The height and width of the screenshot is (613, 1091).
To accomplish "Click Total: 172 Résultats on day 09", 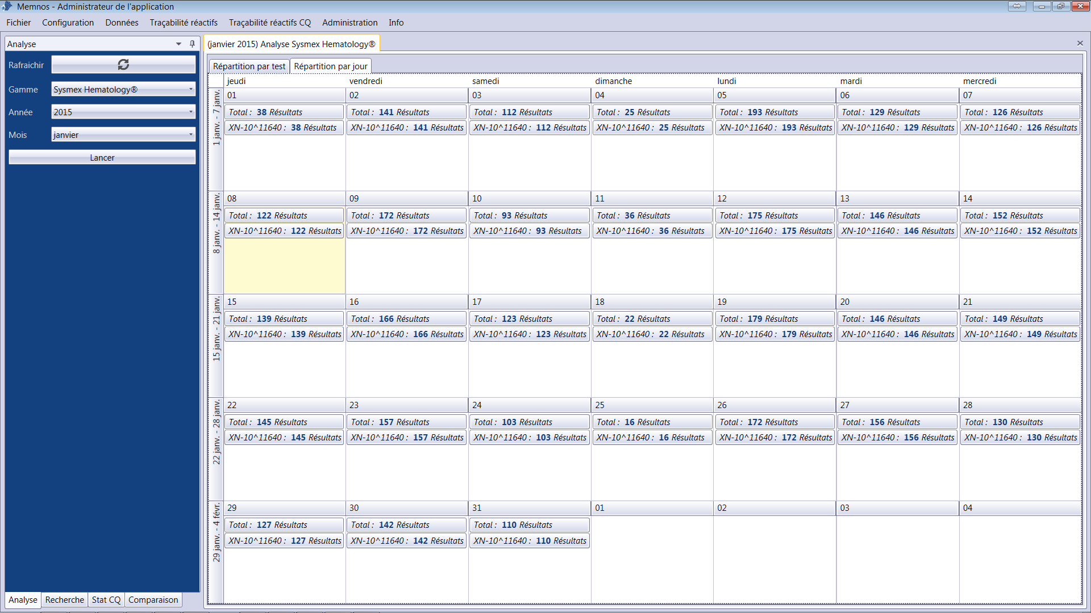I will 407,215.
